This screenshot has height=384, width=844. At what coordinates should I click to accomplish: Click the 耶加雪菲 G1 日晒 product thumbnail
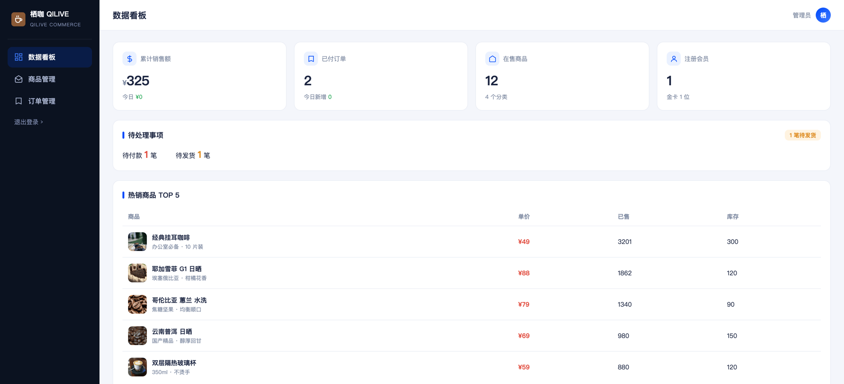click(137, 273)
